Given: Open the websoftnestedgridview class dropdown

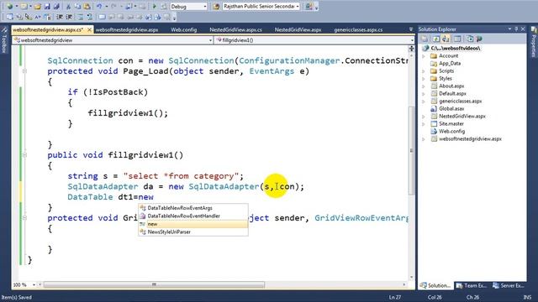Looking at the screenshot, I should (210, 40).
